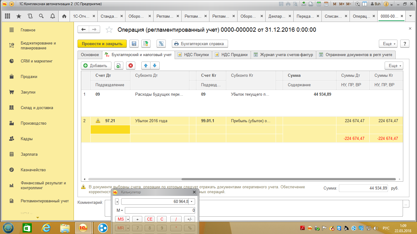Expand the MS memory dropdown arrow
The width and height of the screenshot is (417, 234).
click(128, 219)
